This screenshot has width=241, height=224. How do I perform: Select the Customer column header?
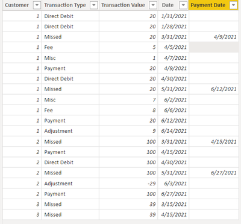click(17, 5)
